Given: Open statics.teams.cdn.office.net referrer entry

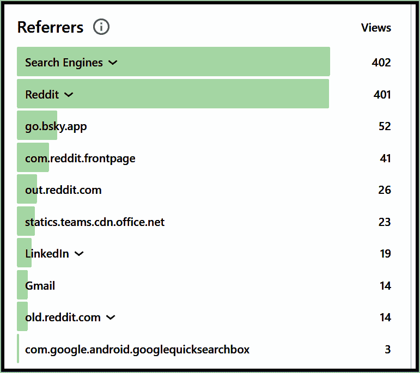Looking at the screenshot, I should coord(95,222).
